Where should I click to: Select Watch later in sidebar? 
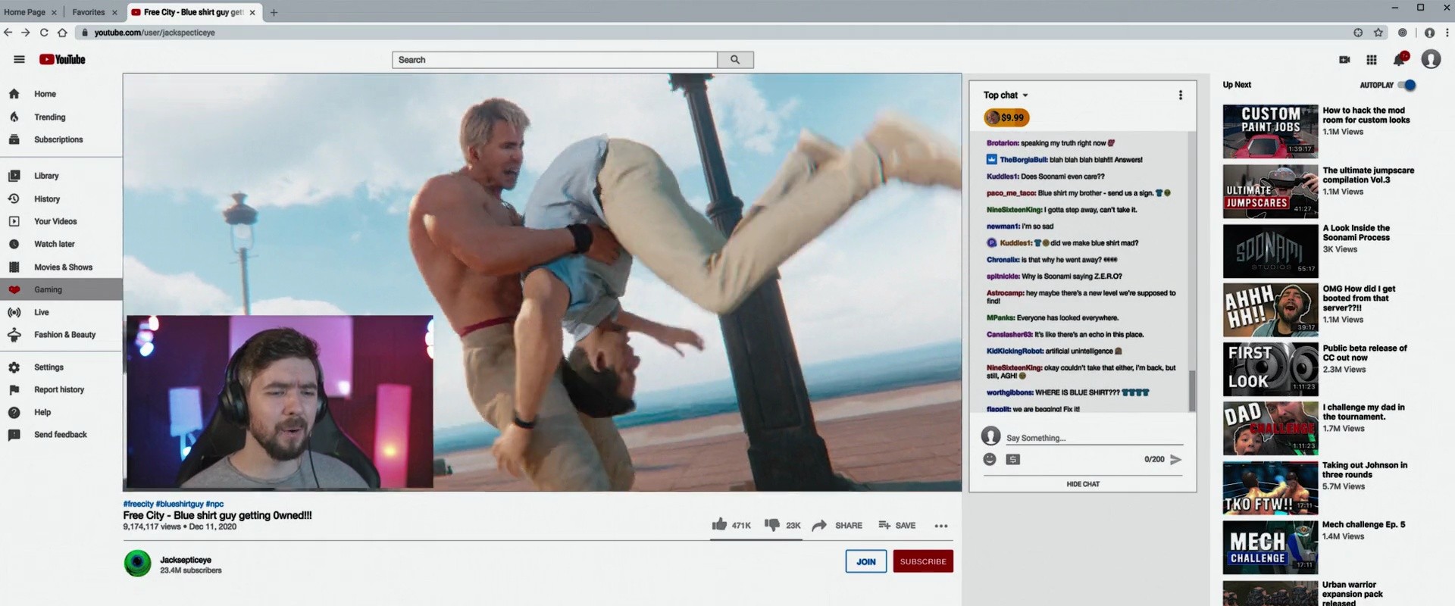click(x=54, y=245)
